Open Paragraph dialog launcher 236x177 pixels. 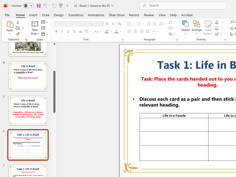(x=177, y=40)
